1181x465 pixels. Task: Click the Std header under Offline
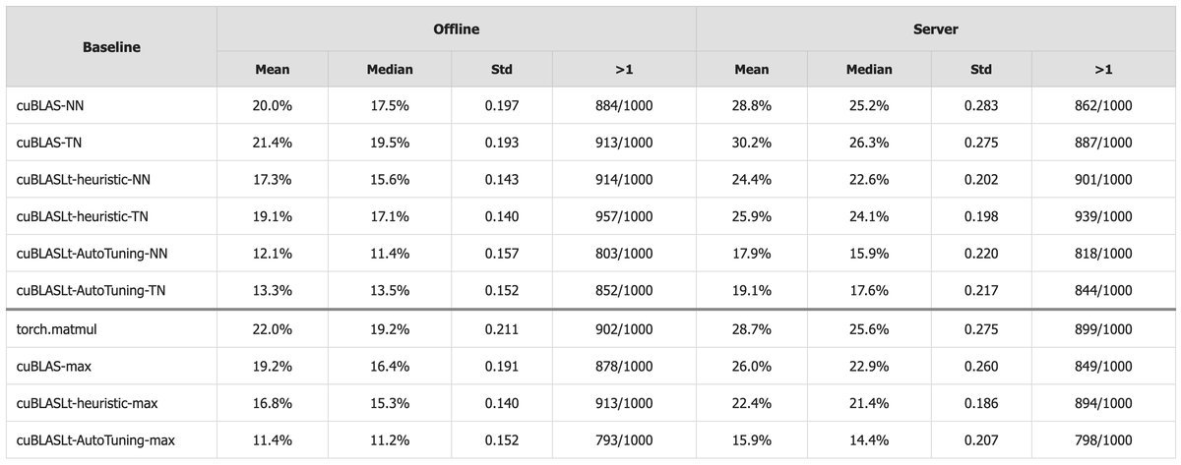501,69
